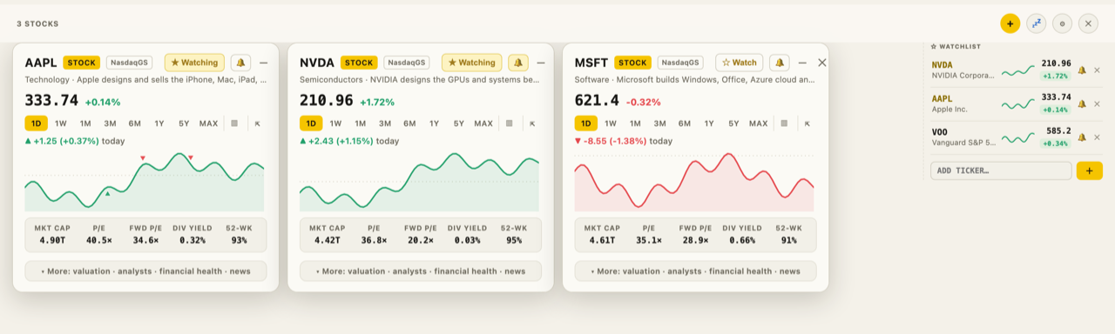
Task: Click the square chart-type icon on NVDA card
Action: pyautogui.click(x=510, y=124)
